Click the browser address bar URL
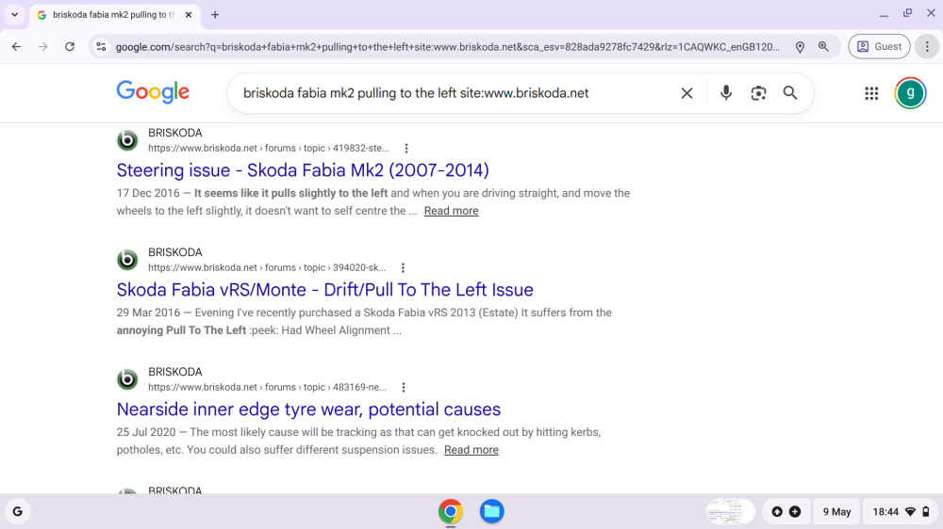 pyautogui.click(x=447, y=46)
